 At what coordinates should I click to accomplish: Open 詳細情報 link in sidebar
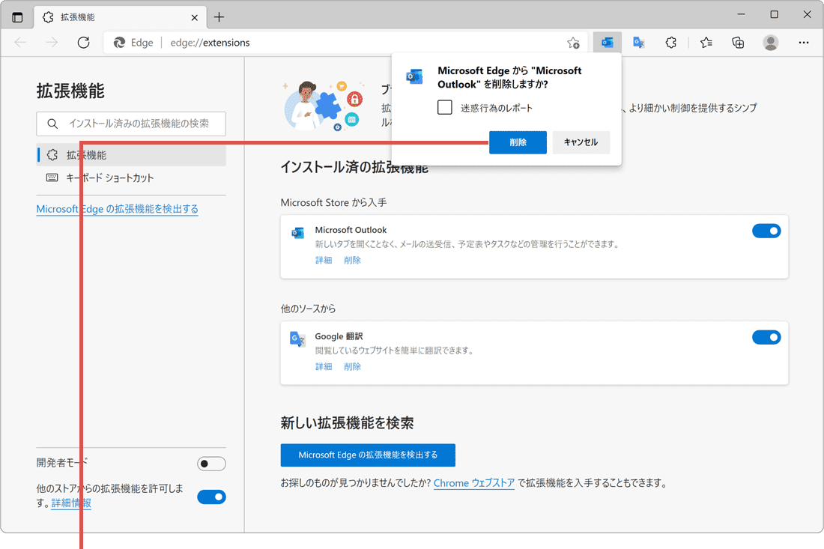point(71,503)
